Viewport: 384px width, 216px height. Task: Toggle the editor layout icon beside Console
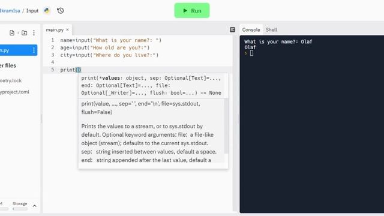tap(232, 29)
